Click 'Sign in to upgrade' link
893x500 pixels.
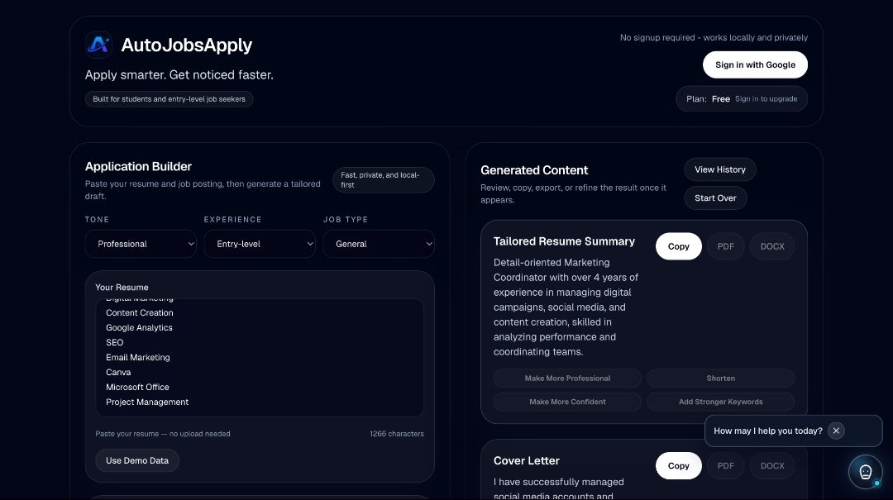pyautogui.click(x=766, y=99)
